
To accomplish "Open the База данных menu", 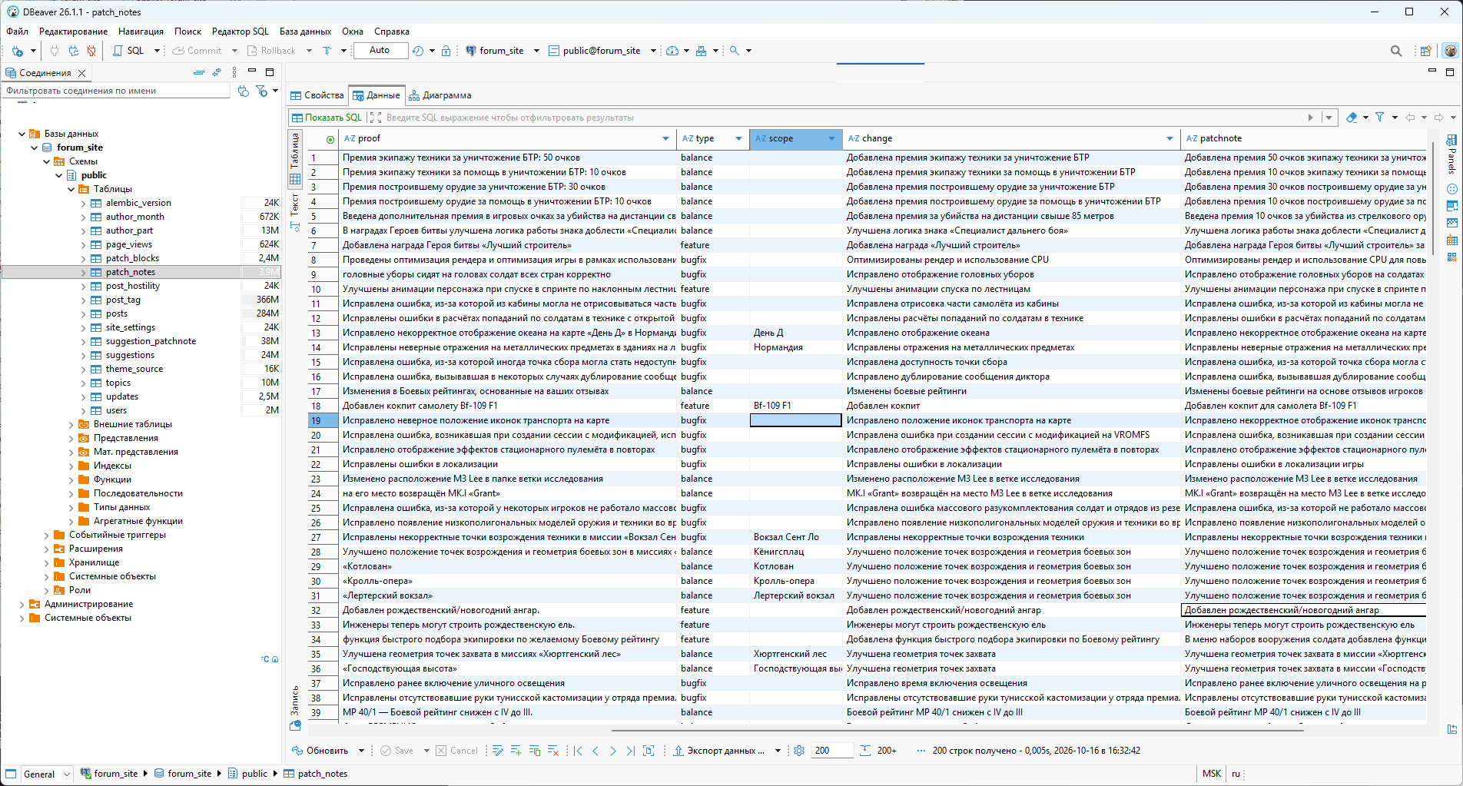I will 305,32.
